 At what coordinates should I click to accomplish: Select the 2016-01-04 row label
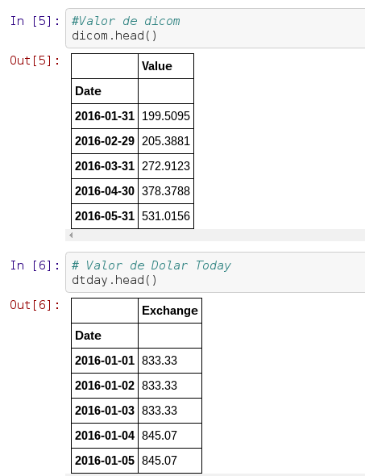click(x=105, y=436)
